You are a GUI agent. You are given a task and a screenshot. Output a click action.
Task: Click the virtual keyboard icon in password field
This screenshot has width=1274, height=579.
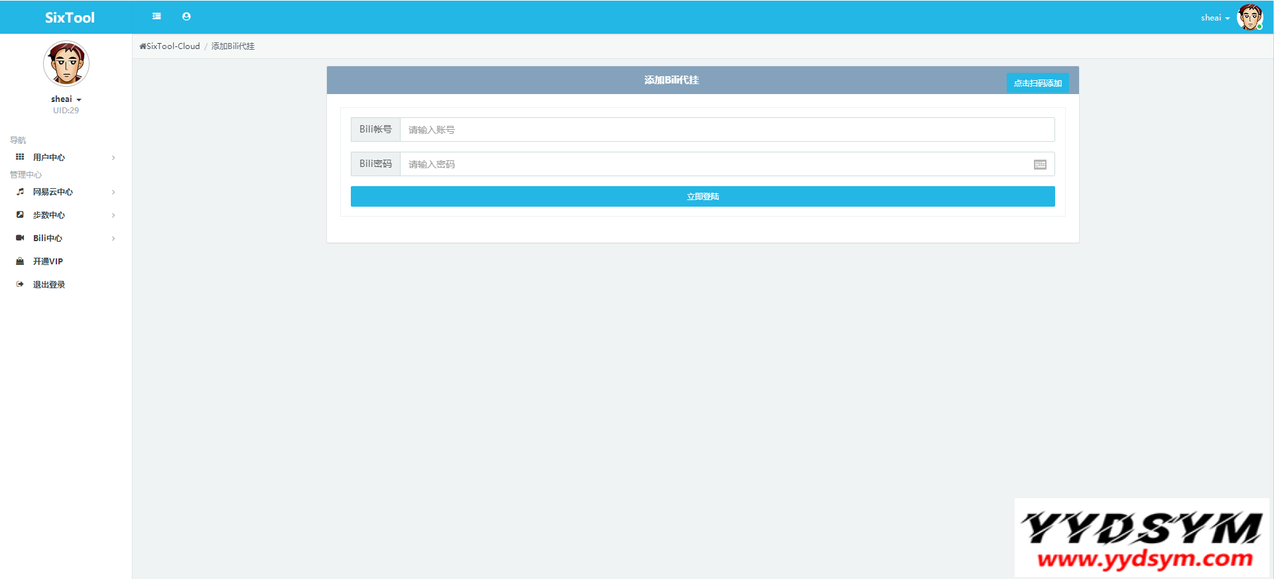click(1039, 164)
